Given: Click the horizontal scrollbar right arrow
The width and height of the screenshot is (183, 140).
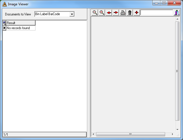Looking at the screenshot, I should [x=172, y=134].
